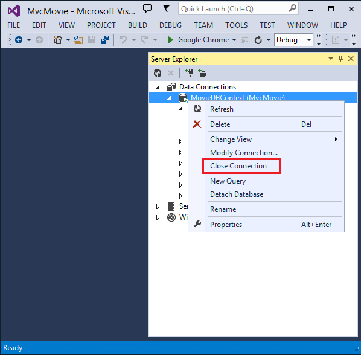The image size is (361, 355).
Task: Click the Save All toolbar icon
Action: (x=105, y=40)
